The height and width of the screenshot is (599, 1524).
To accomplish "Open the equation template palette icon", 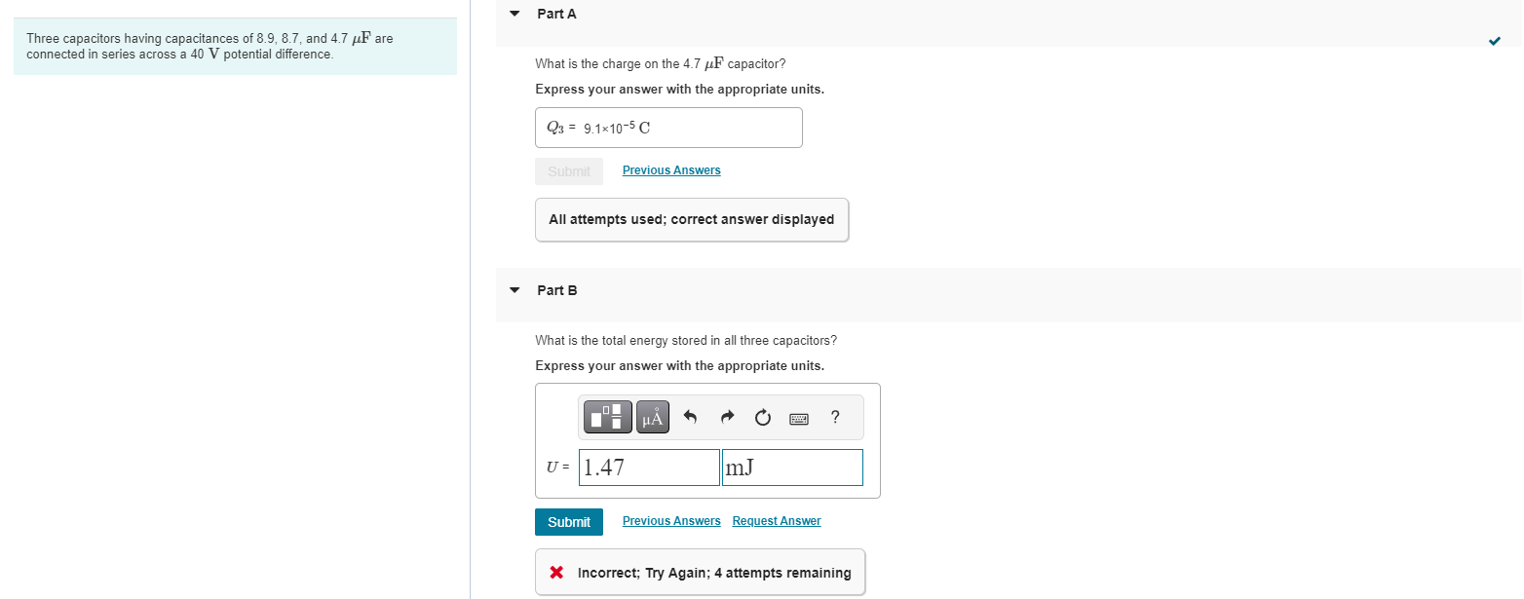I will pyautogui.click(x=606, y=417).
